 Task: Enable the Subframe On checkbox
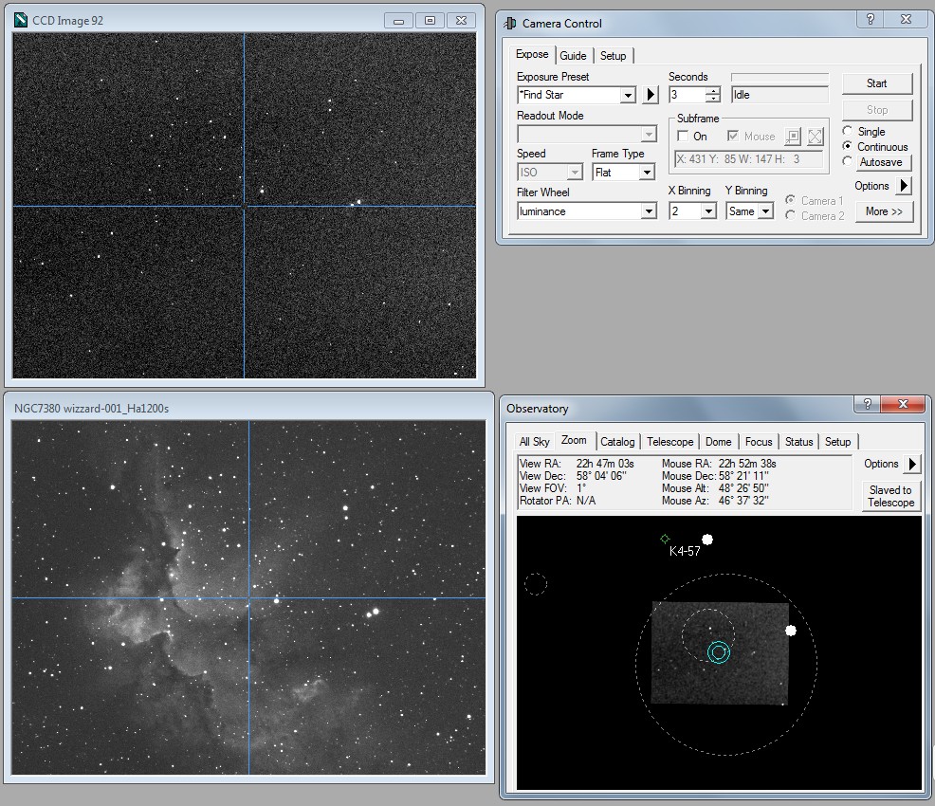(x=684, y=137)
